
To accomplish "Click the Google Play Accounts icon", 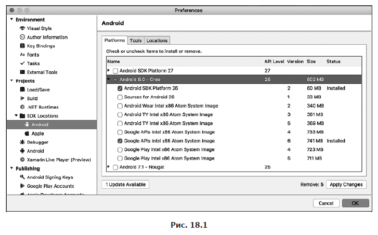I will pos(22,186).
